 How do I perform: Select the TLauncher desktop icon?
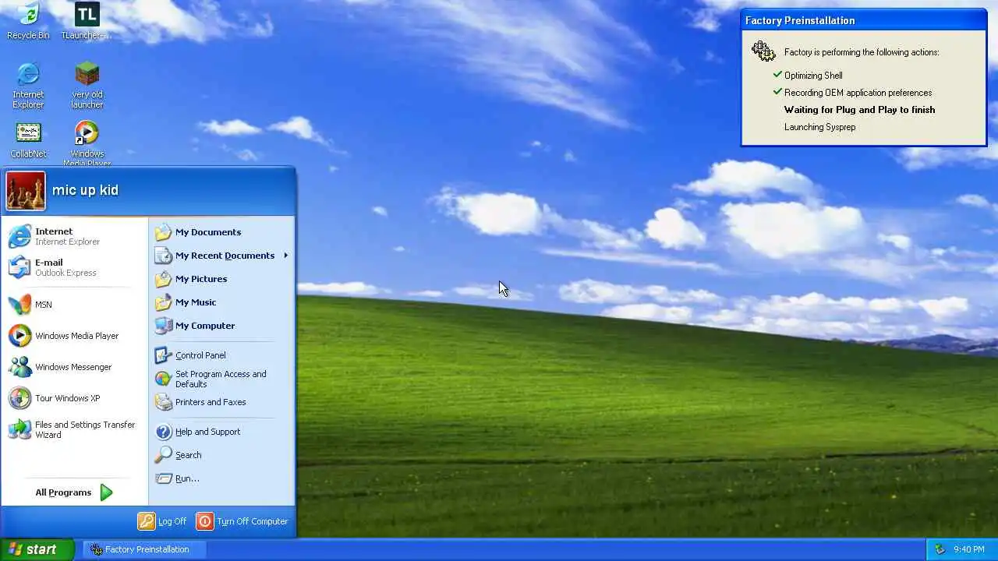[87, 21]
